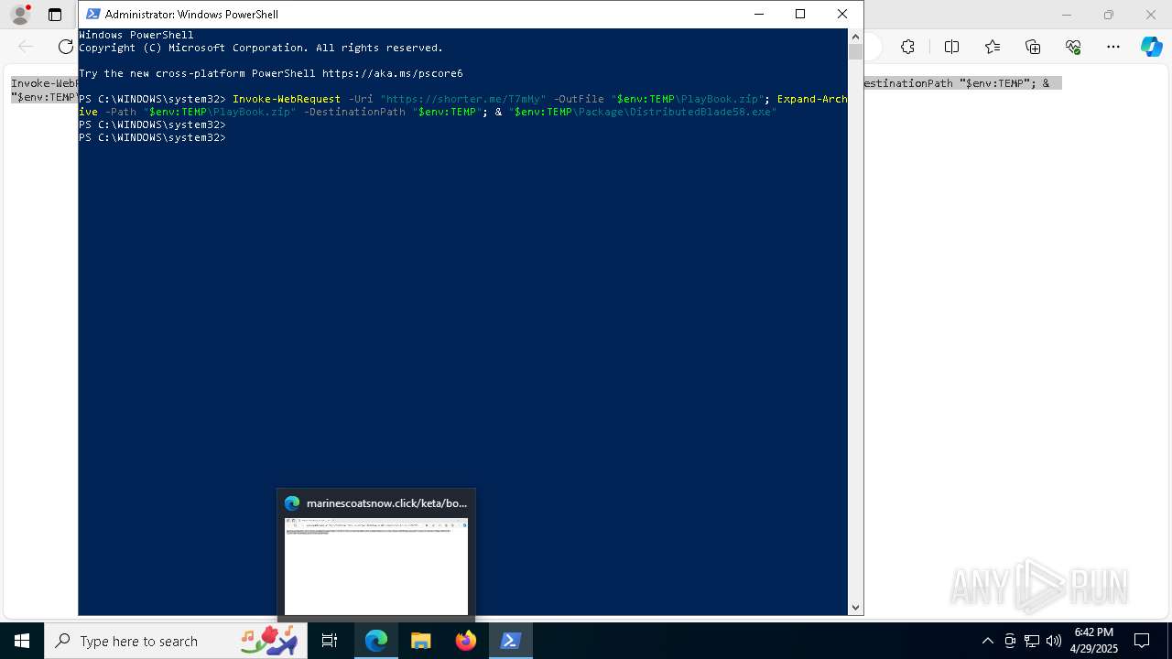Image resolution: width=1172 pixels, height=659 pixels.
Task: Open Task View on the taskbar
Action: 330,641
